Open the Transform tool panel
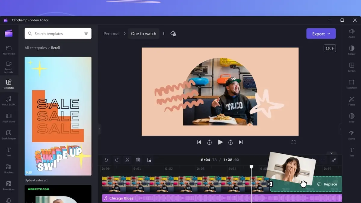The image size is (361, 203). pyautogui.click(x=351, y=84)
